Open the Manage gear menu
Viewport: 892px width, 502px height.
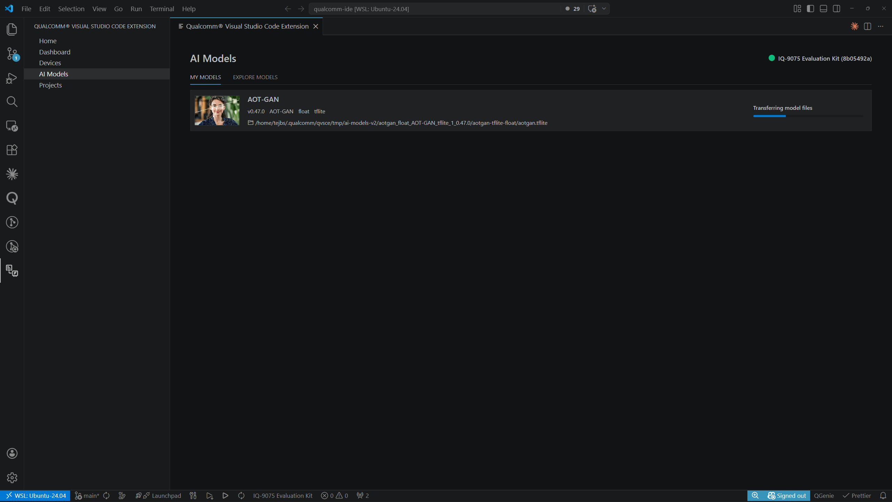tap(12, 478)
